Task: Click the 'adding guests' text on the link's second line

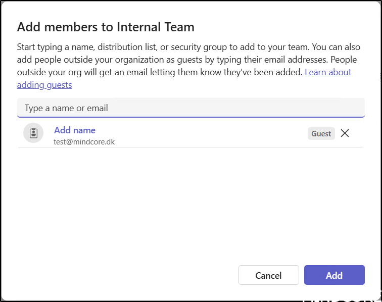Action: 44,85
